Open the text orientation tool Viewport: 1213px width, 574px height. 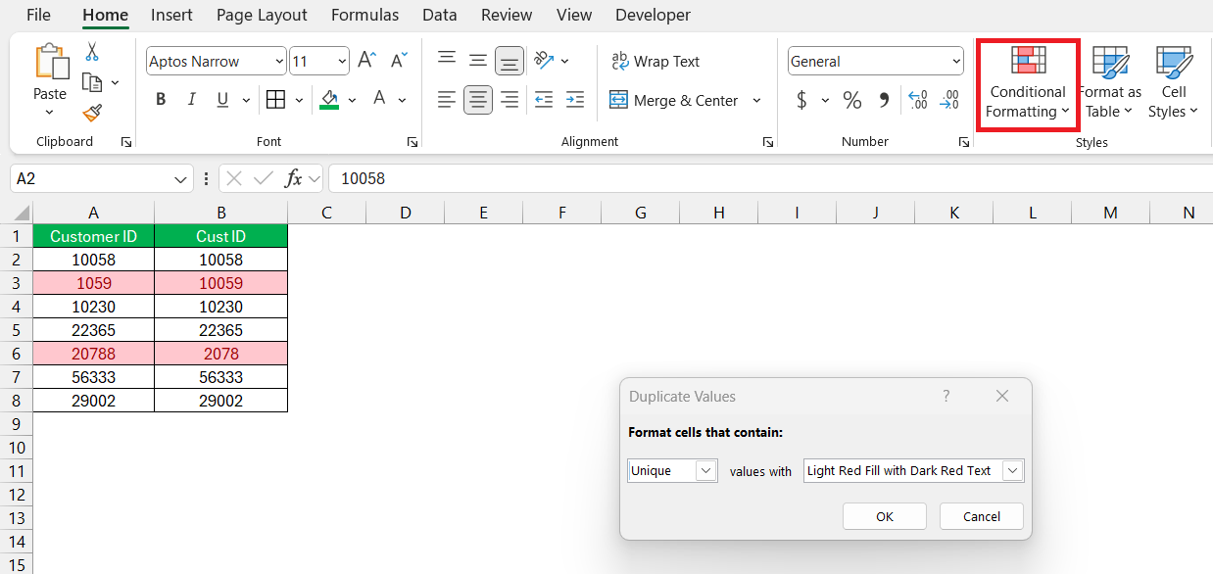pyautogui.click(x=545, y=61)
